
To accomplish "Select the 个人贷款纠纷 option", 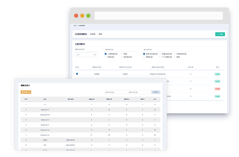I will click(160, 57).
